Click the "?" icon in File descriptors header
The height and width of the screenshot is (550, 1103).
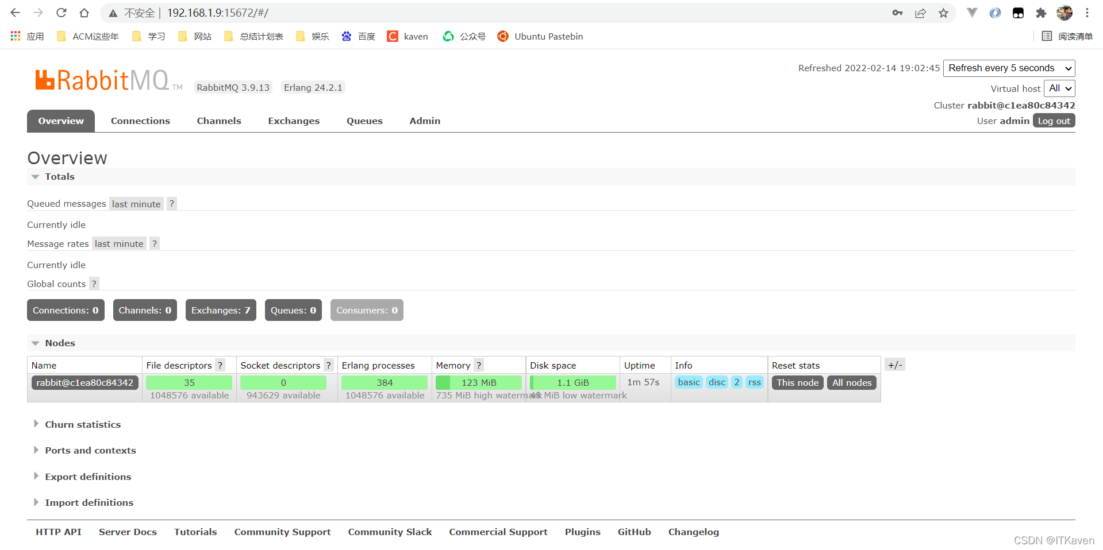click(220, 365)
